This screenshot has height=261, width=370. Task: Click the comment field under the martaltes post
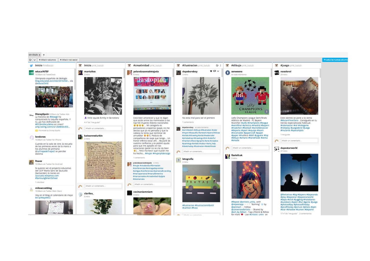(x=103, y=128)
